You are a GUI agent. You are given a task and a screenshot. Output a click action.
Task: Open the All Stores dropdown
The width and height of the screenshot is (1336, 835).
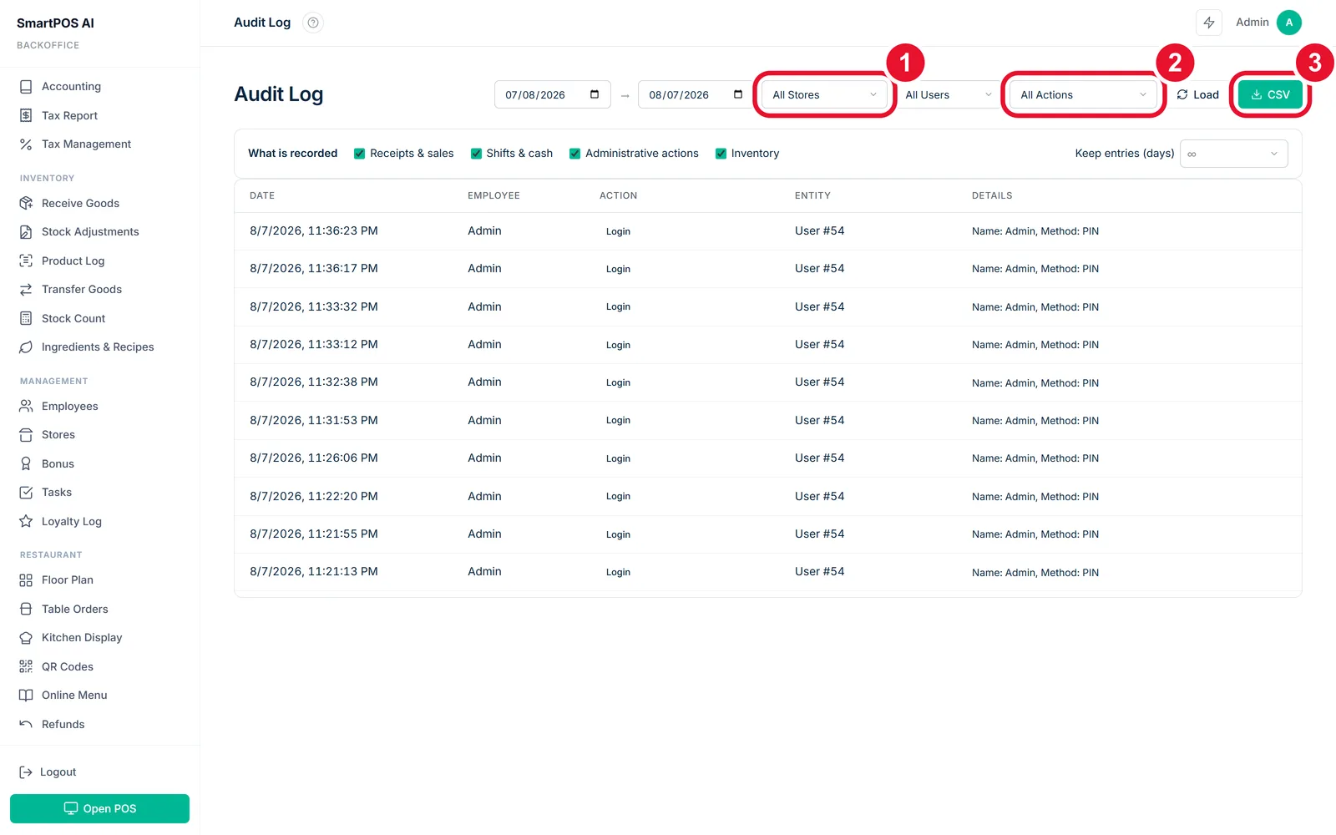tap(825, 94)
